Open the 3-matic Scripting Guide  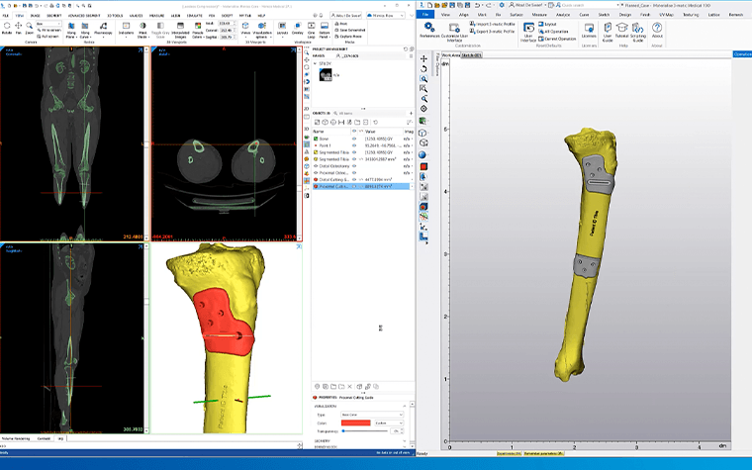[638, 32]
